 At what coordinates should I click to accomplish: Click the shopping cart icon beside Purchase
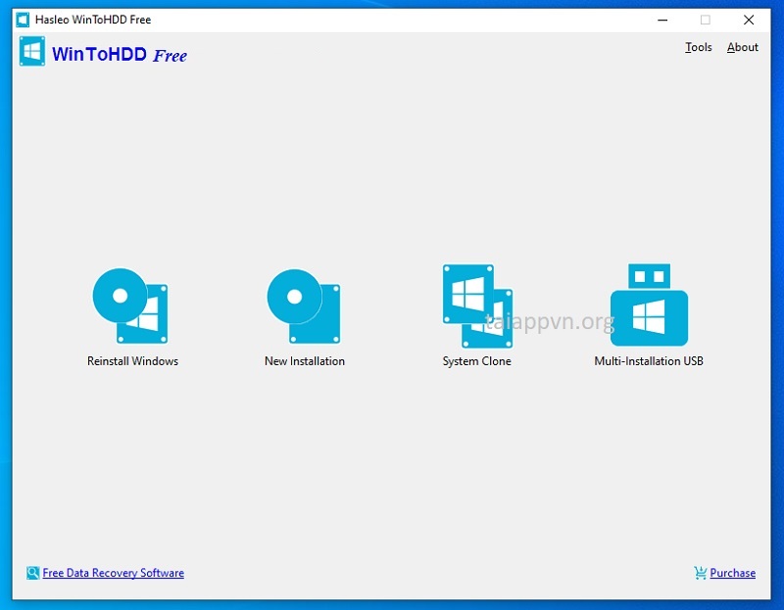(x=699, y=573)
